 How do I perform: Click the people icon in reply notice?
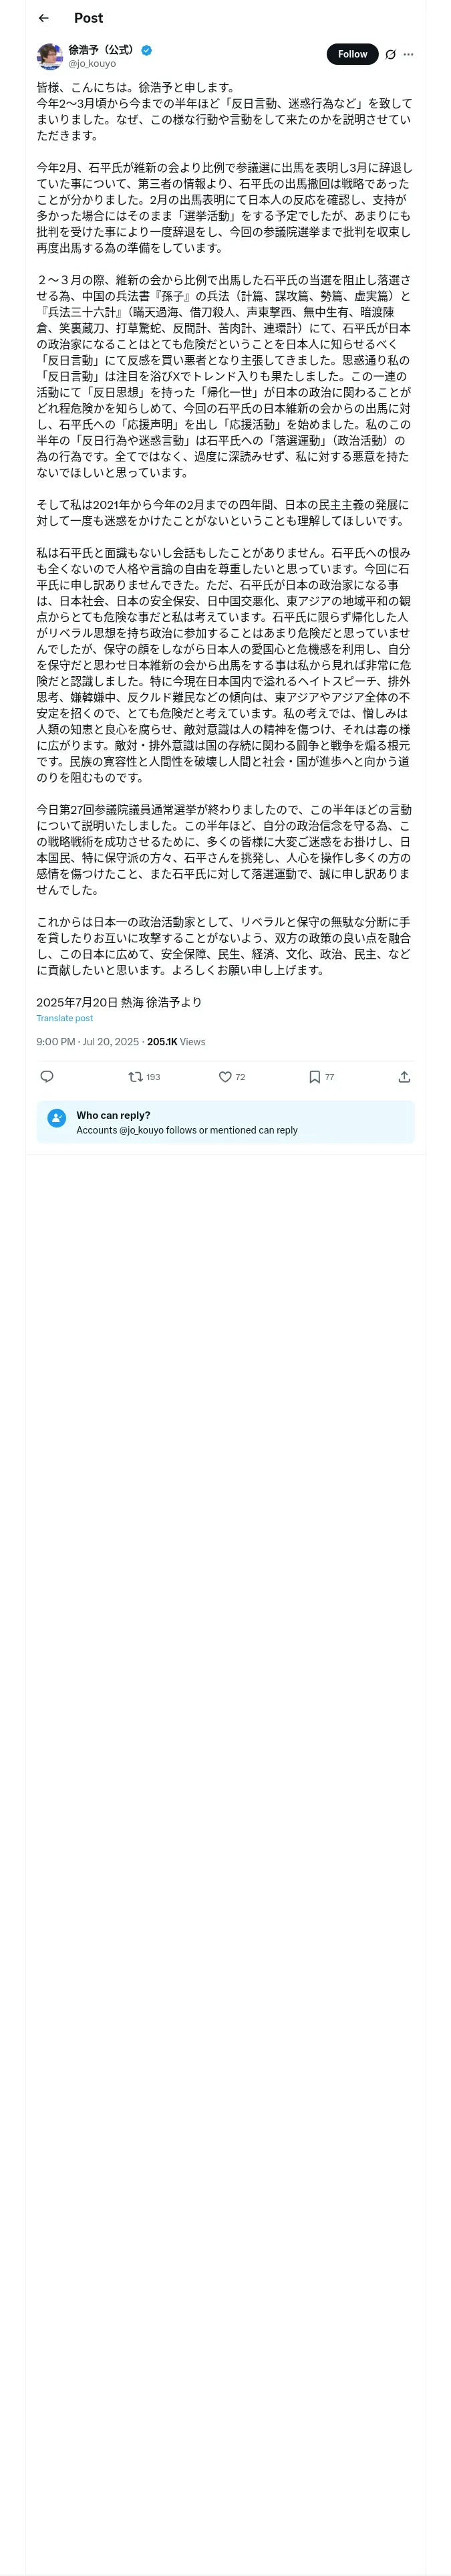coord(56,1121)
